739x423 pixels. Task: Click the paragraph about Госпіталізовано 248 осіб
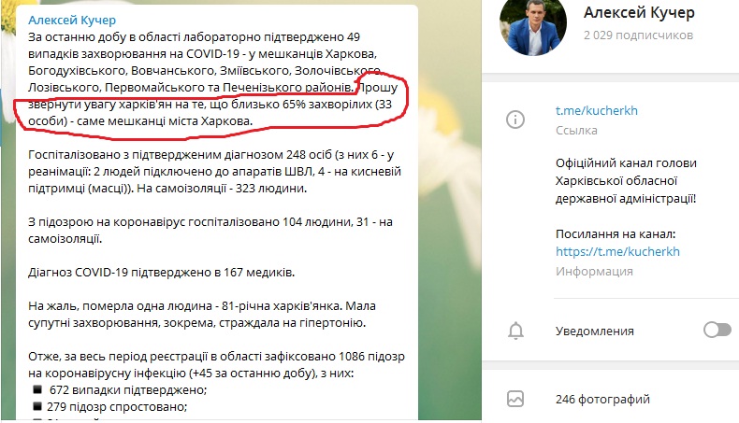tap(214, 172)
